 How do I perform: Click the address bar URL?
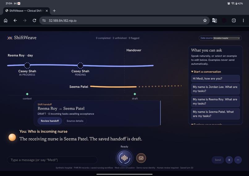pyautogui.click(x=63, y=21)
